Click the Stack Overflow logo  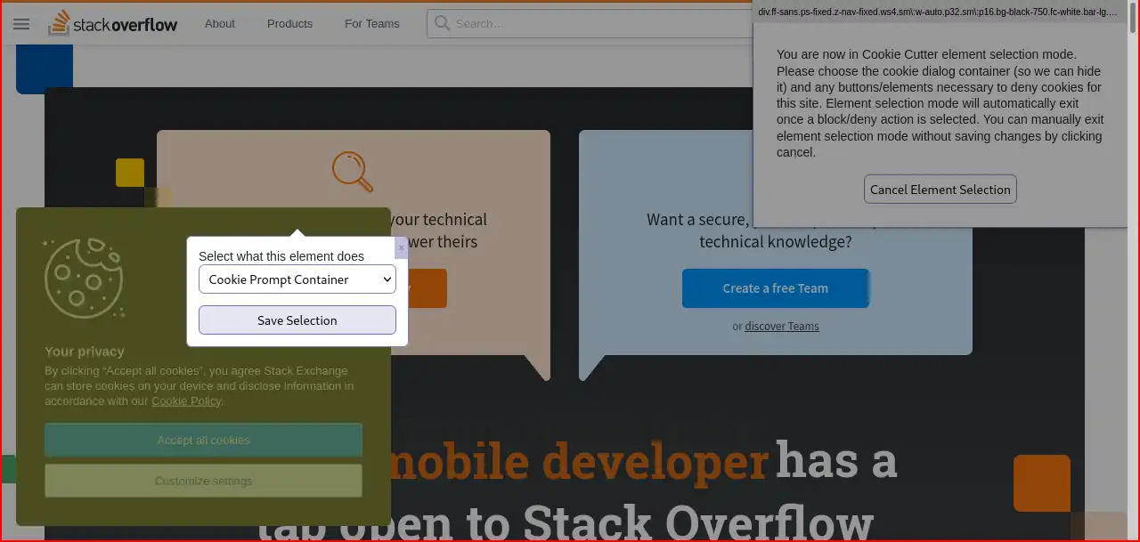[113, 24]
